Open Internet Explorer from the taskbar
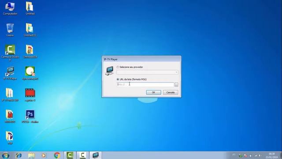282x159 pixels. pyautogui.click(x=19, y=155)
